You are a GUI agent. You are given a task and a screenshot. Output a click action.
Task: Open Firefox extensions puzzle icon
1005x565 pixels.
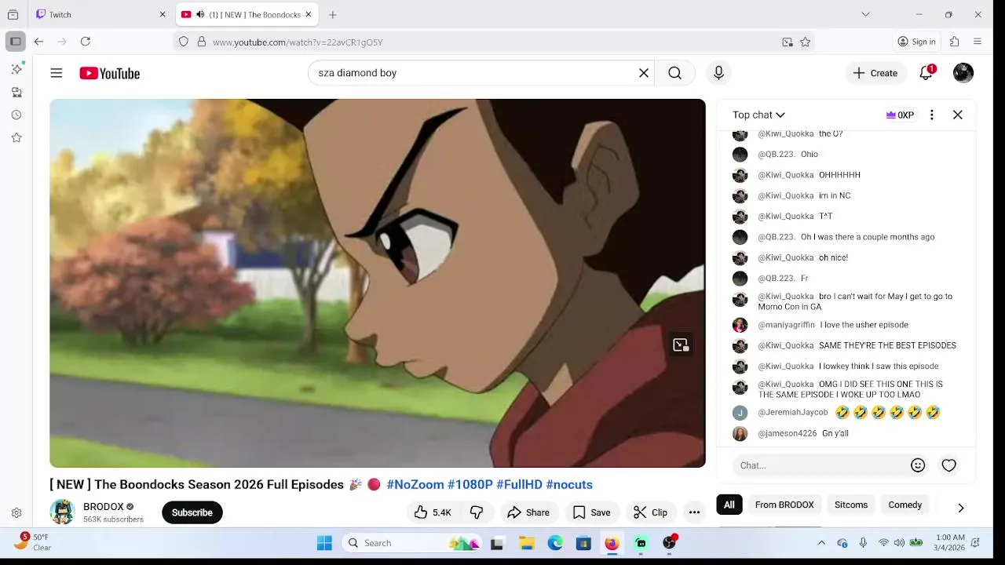(x=955, y=42)
